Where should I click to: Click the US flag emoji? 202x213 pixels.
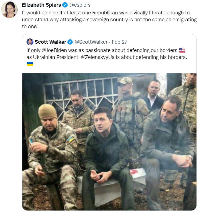coord(182,50)
